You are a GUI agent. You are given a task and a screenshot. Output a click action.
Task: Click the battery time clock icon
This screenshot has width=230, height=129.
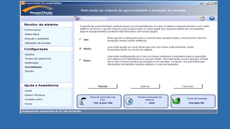point(129,101)
